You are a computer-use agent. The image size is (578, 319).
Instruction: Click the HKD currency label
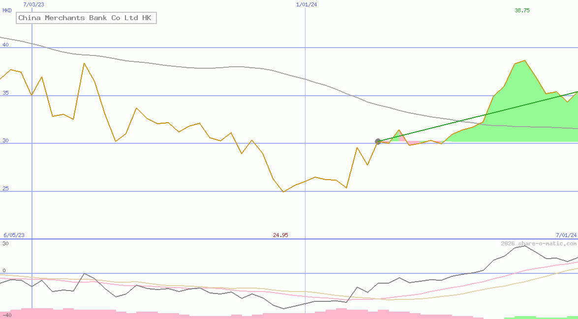pos(7,11)
